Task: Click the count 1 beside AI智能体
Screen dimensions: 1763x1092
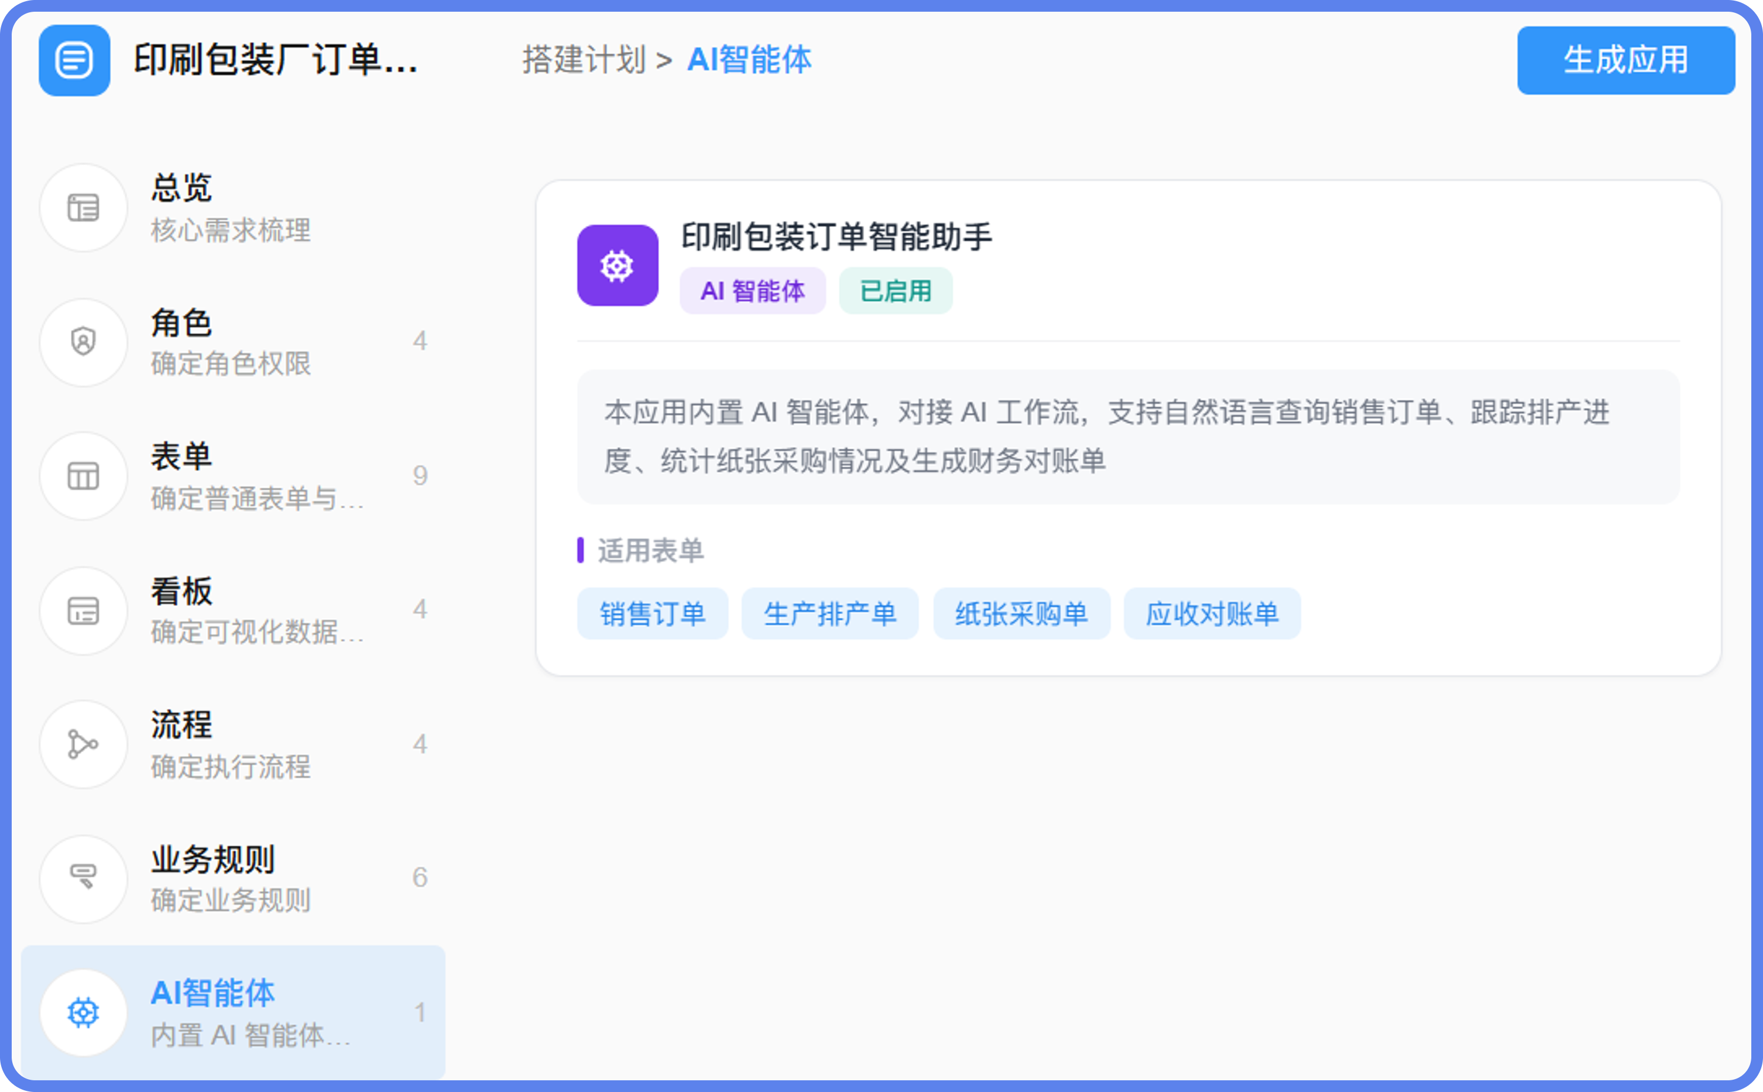Action: [x=420, y=1012]
